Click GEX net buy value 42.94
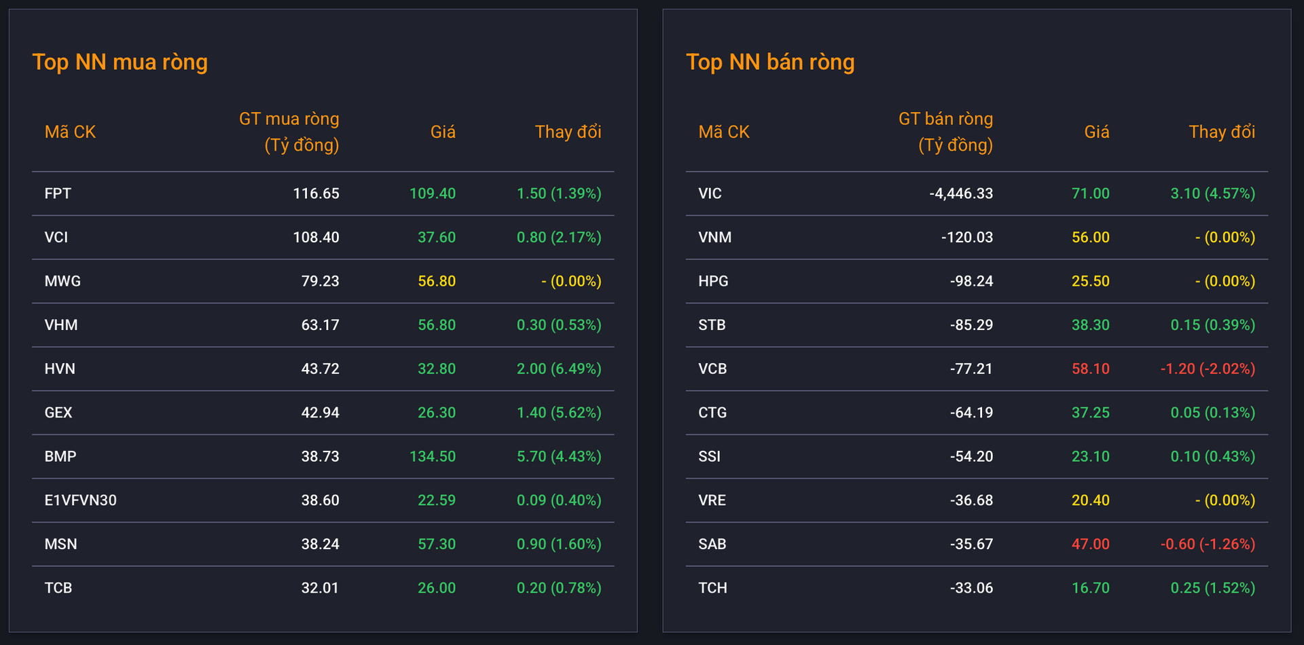This screenshot has width=1304, height=645. (x=320, y=413)
